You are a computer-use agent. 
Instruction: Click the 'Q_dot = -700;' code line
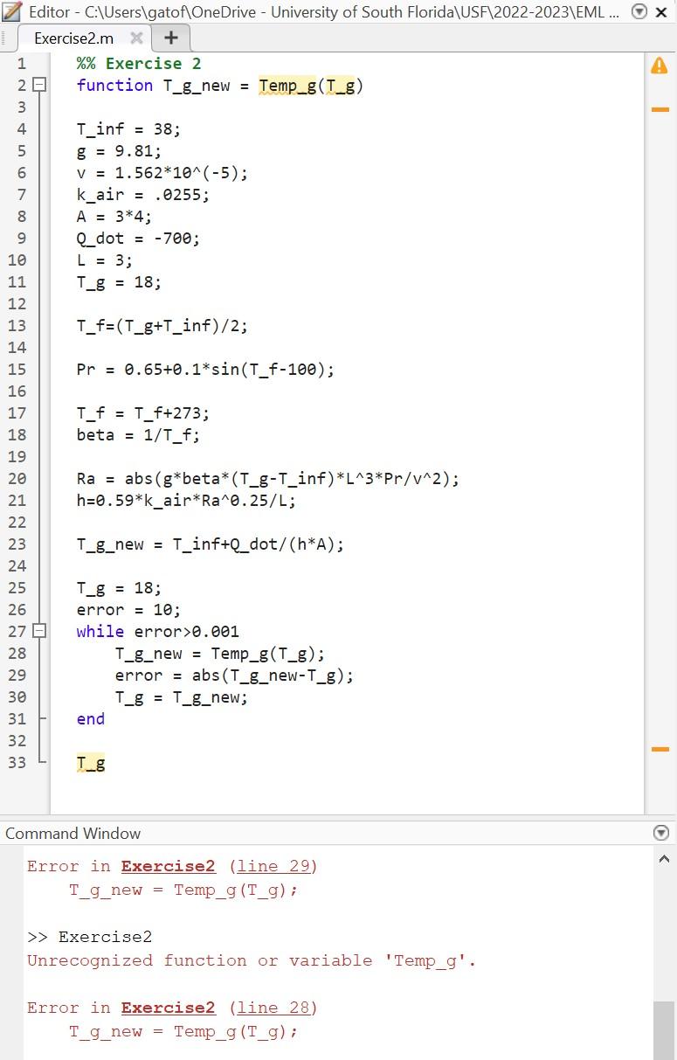139,239
